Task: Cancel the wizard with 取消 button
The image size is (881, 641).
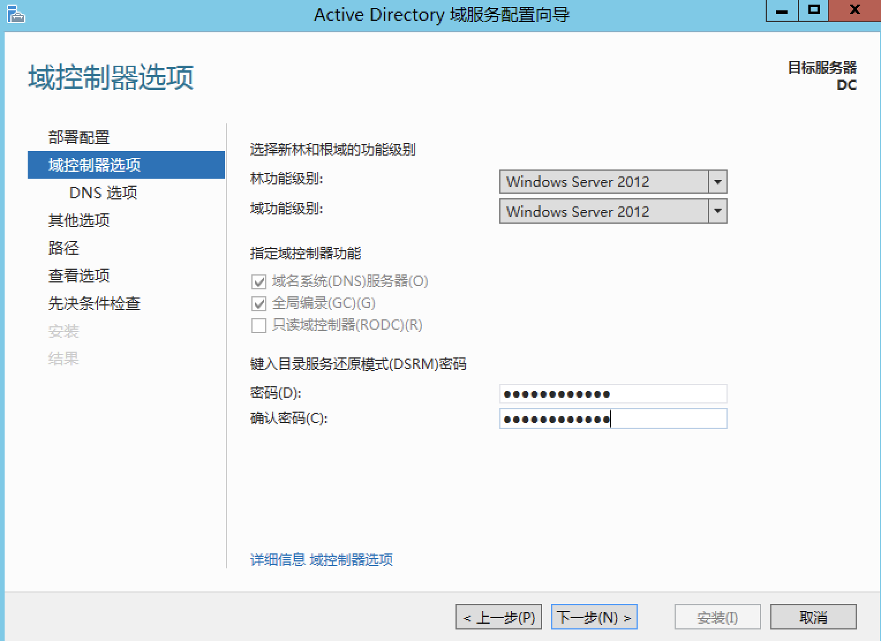Action: click(x=813, y=617)
